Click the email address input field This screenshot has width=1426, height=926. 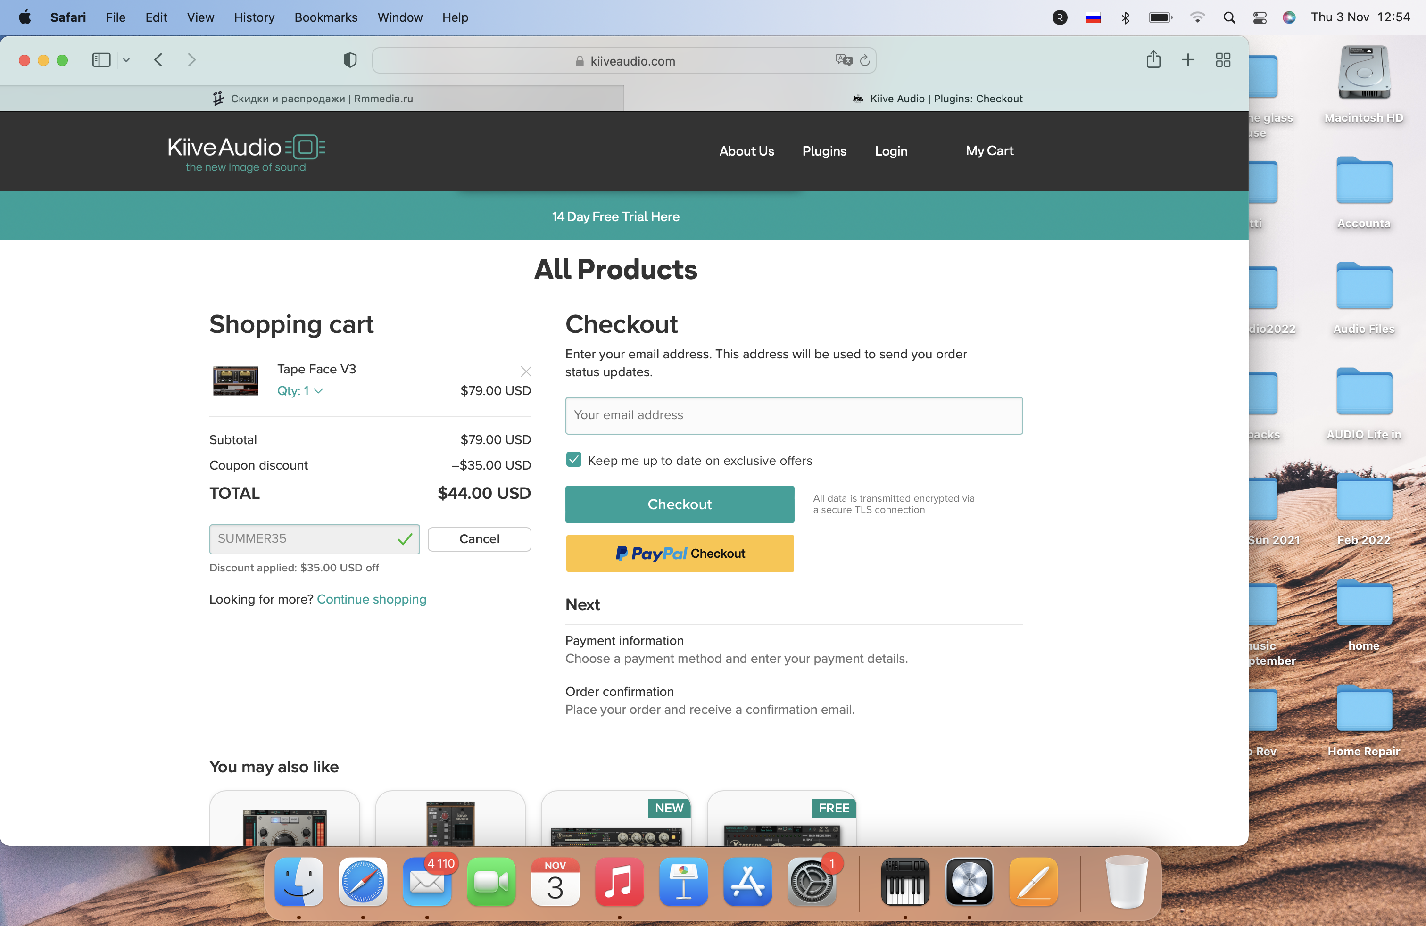point(793,415)
